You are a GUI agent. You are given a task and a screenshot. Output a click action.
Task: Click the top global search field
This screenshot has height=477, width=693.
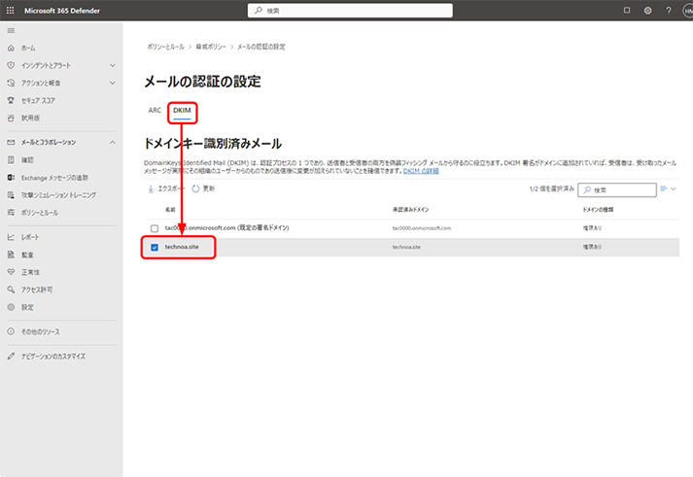(x=350, y=10)
